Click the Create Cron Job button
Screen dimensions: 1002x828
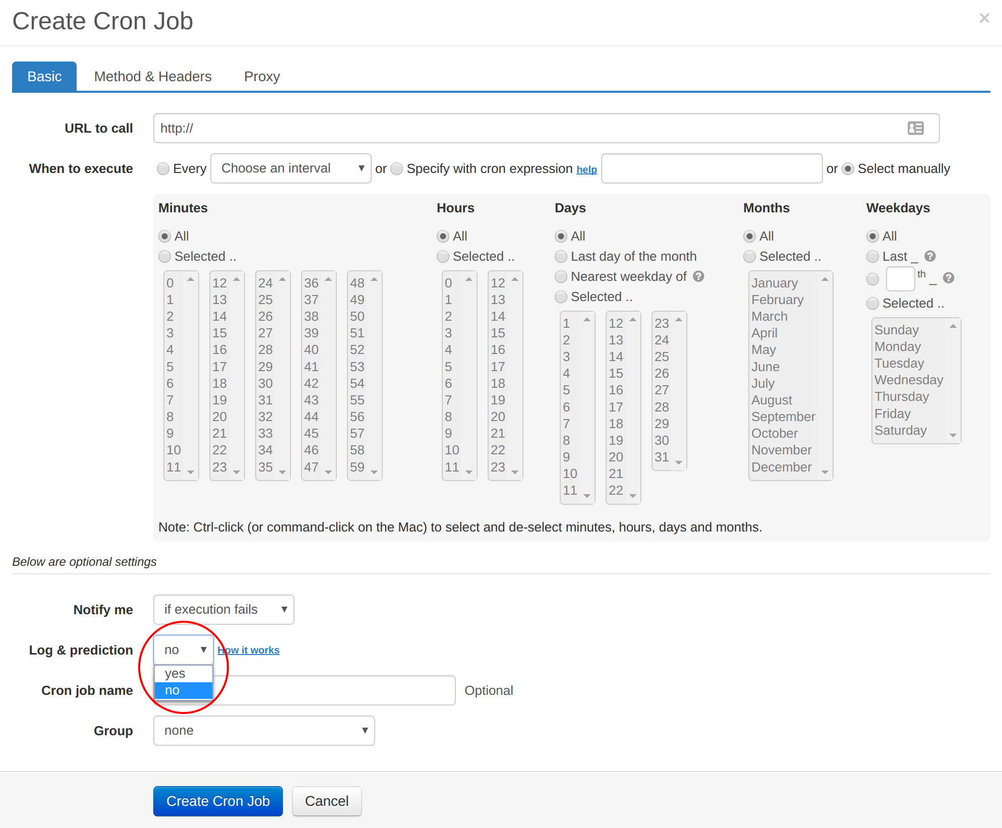click(218, 801)
